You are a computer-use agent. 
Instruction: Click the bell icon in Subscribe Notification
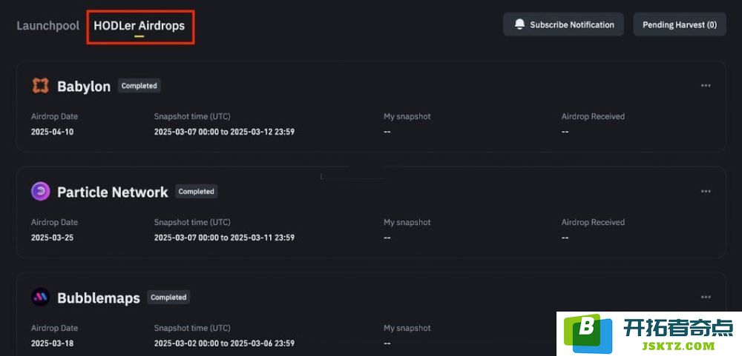519,24
